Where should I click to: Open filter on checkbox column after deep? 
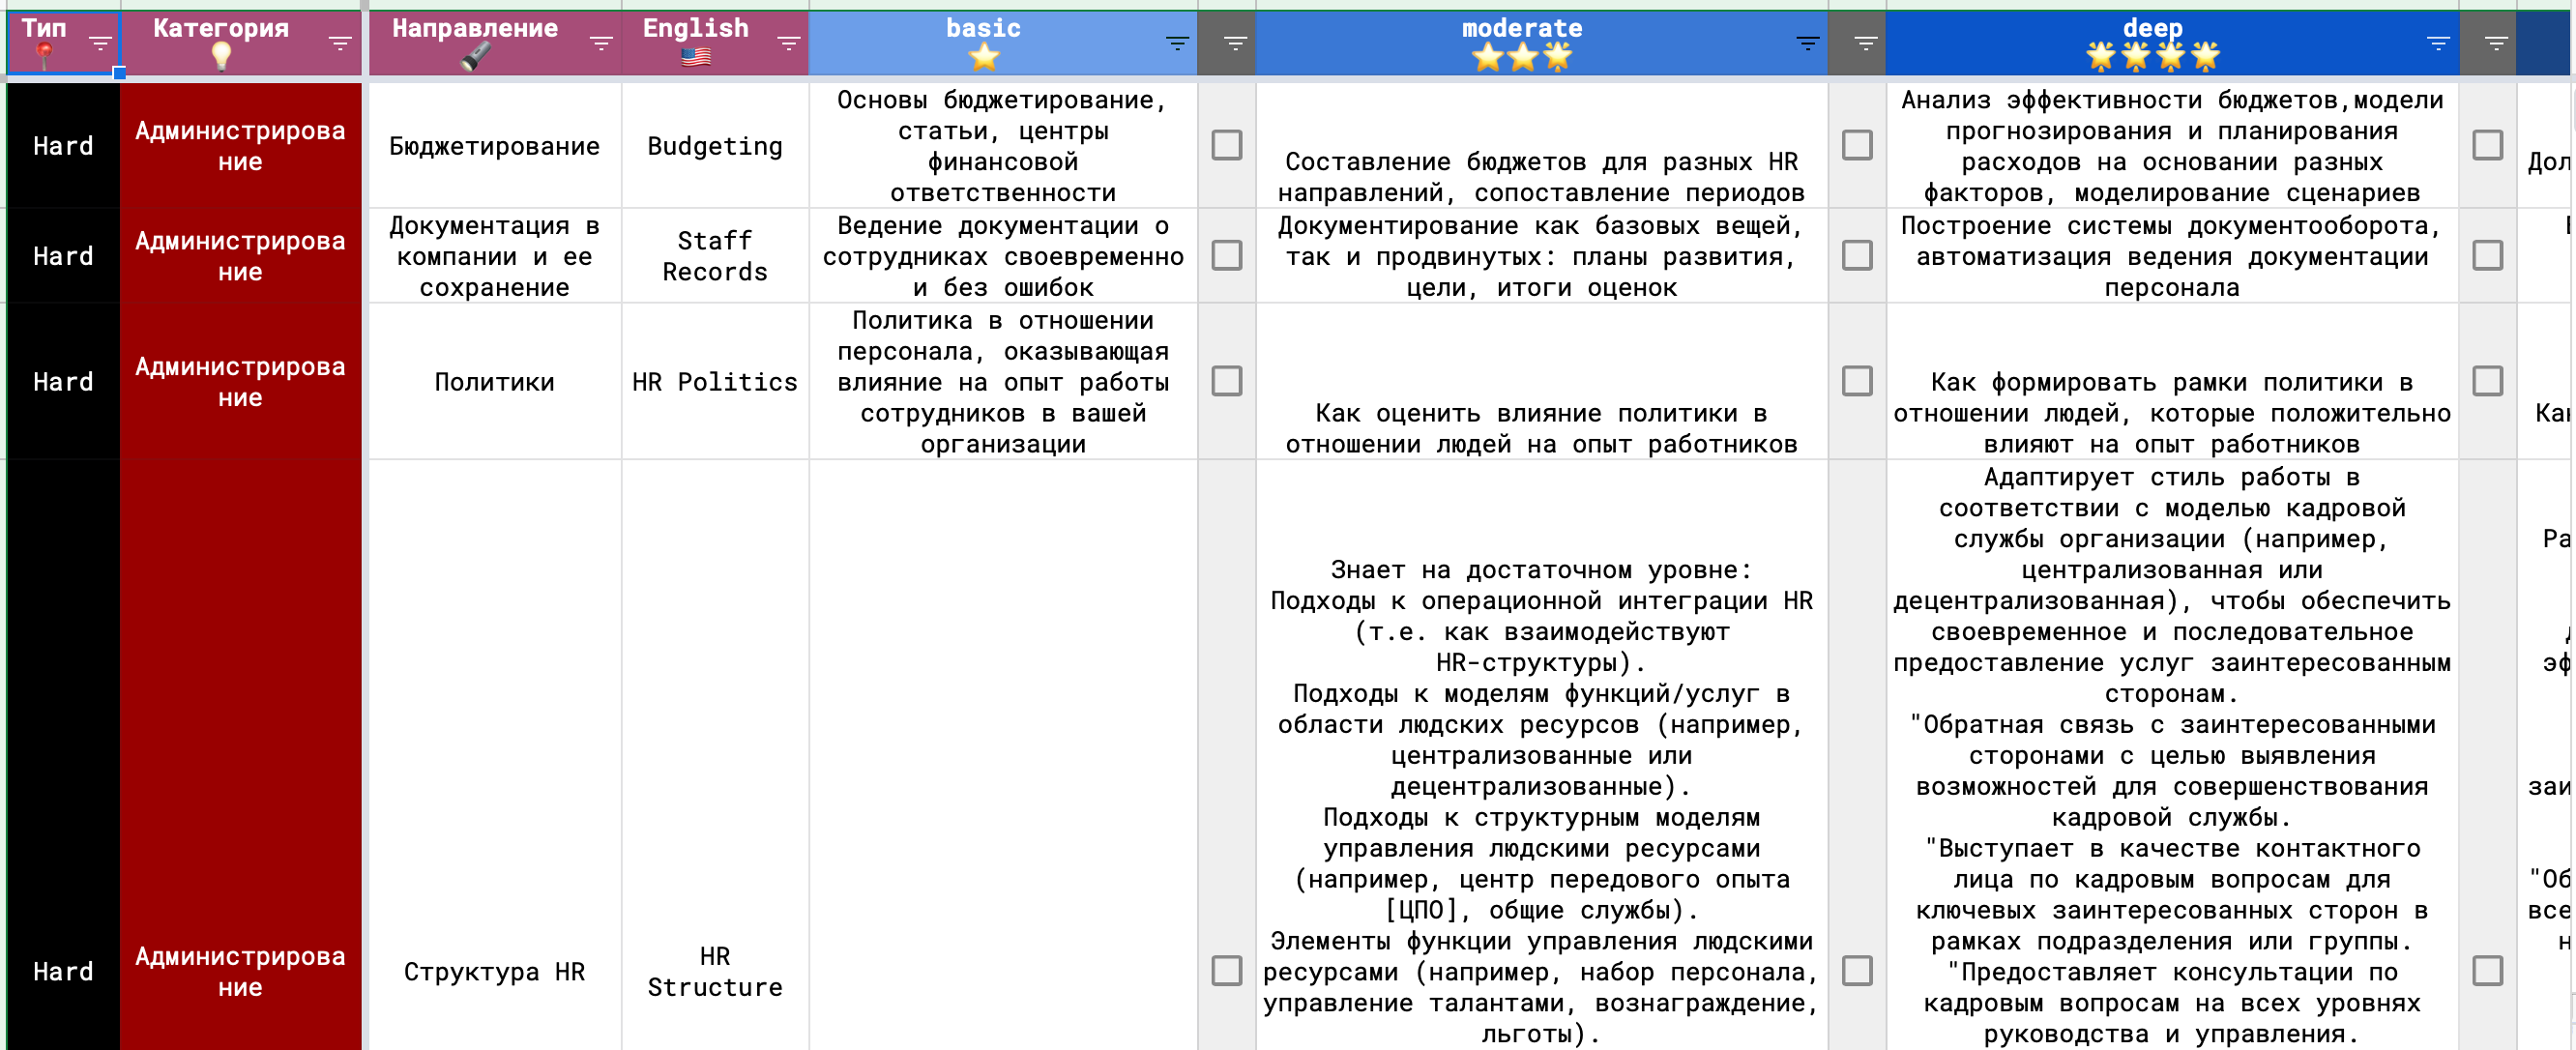(x=2496, y=43)
